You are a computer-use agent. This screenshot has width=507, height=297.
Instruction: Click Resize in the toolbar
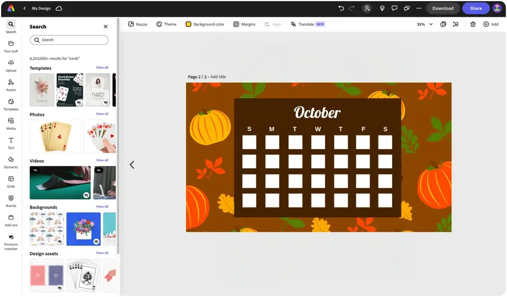pyautogui.click(x=138, y=24)
